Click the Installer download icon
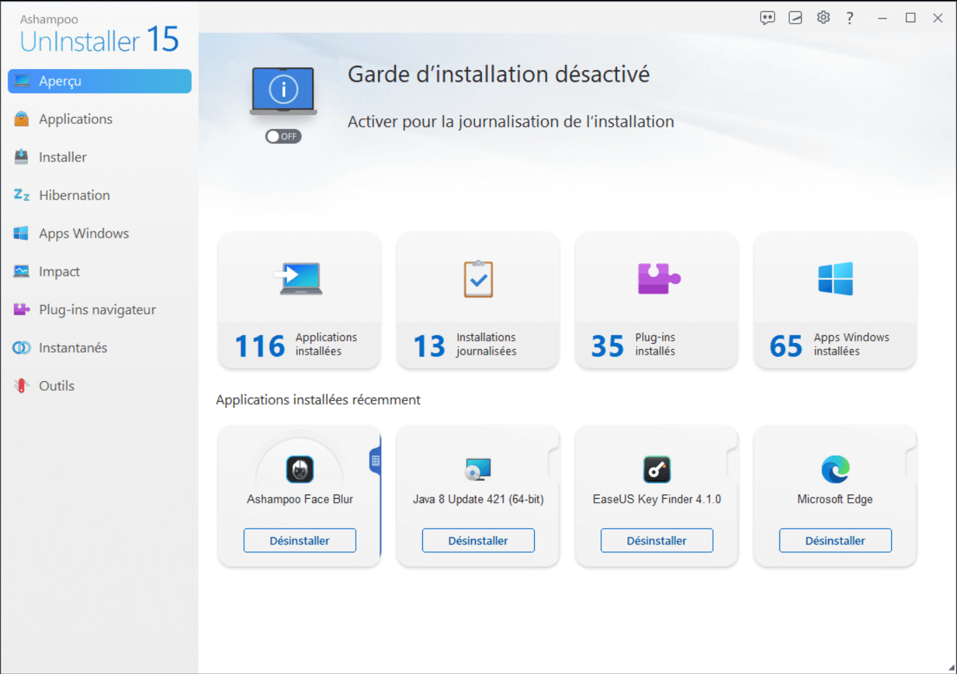Image resolution: width=957 pixels, height=674 pixels. [21, 157]
